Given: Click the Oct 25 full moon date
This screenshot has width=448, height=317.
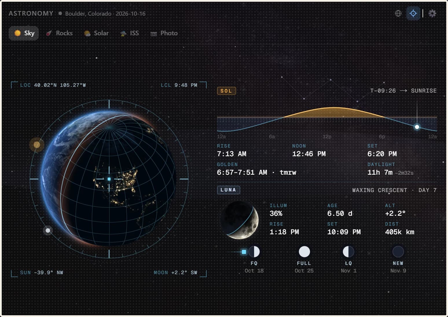Looking at the screenshot, I should (304, 271).
